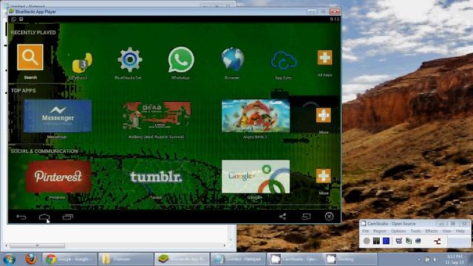The image size is (473, 266).
Task: Open Walking Dead: Road to Survival thumbnail
Action: pyautogui.click(x=156, y=115)
